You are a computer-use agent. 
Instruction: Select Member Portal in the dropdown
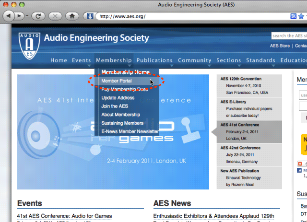[x=117, y=81]
